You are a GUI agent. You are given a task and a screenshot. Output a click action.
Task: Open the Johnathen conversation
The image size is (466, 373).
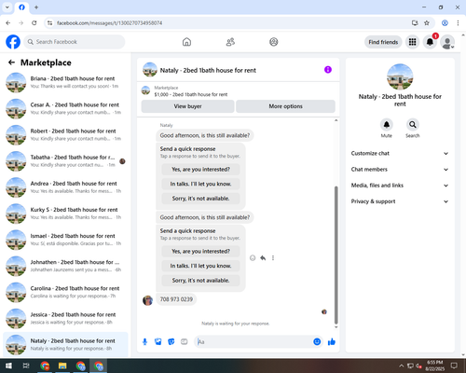65,266
